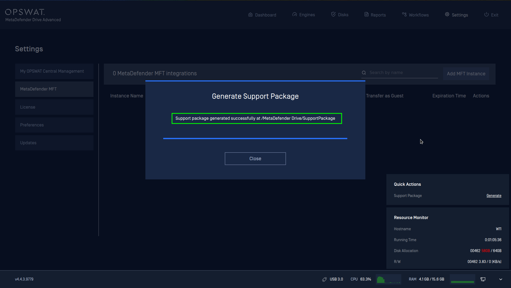Expand the status bar chevron
Viewport: 511px width, 288px height.
coord(501,279)
